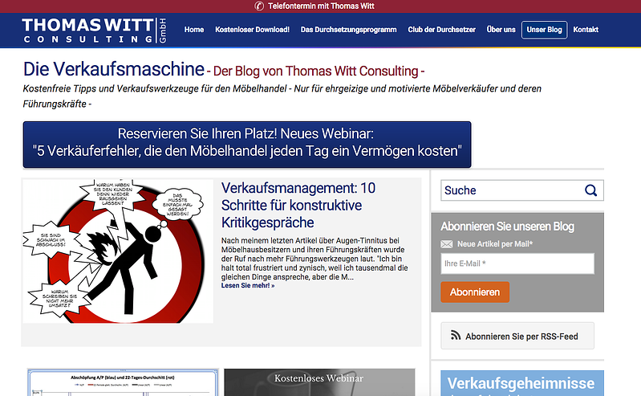Image resolution: width=641 pixels, height=396 pixels.
Task: Open Das Durchsetzungsprogramm menu item
Action: [349, 30]
